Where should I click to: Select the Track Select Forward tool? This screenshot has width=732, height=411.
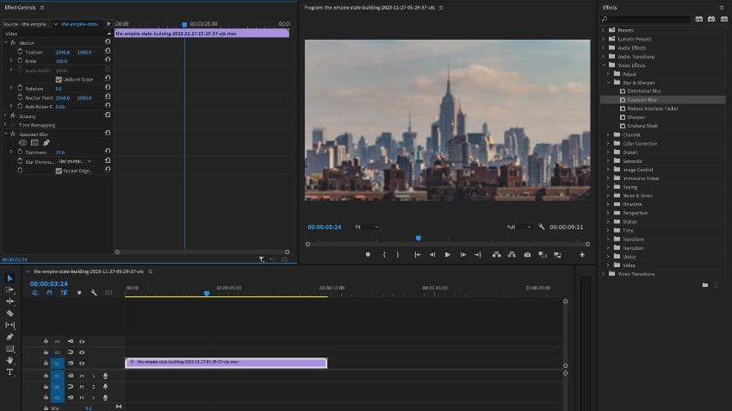tap(9, 290)
